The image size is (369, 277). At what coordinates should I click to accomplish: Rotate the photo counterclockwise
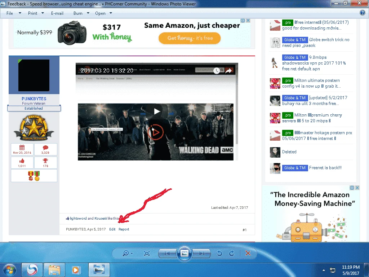(219, 253)
